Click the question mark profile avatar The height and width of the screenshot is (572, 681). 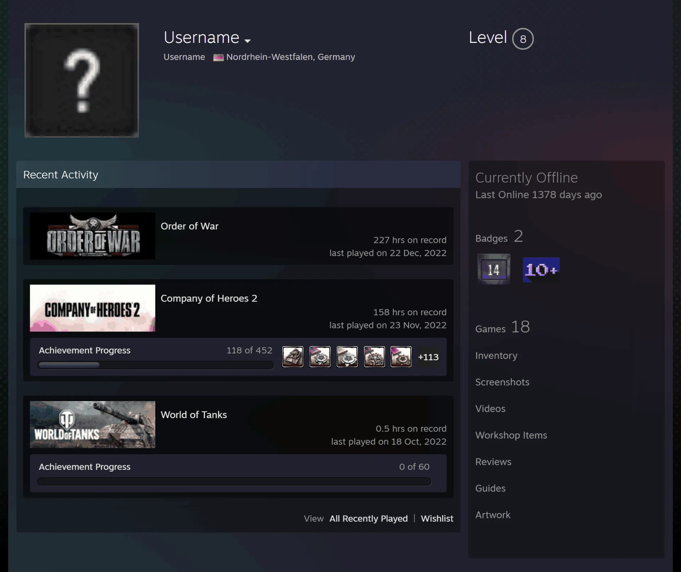(x=82, y=80)
